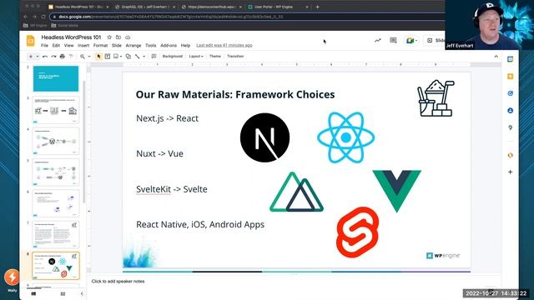The height and width of the screenshot is (300, 534).
Task: Start the Slideshow presentation
Action: [436, 41]
